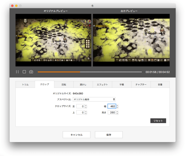The height and width of the screenshot is (156, 185).
Task: Click the 左 crop stepper arrows
Action: coord(86,106)
